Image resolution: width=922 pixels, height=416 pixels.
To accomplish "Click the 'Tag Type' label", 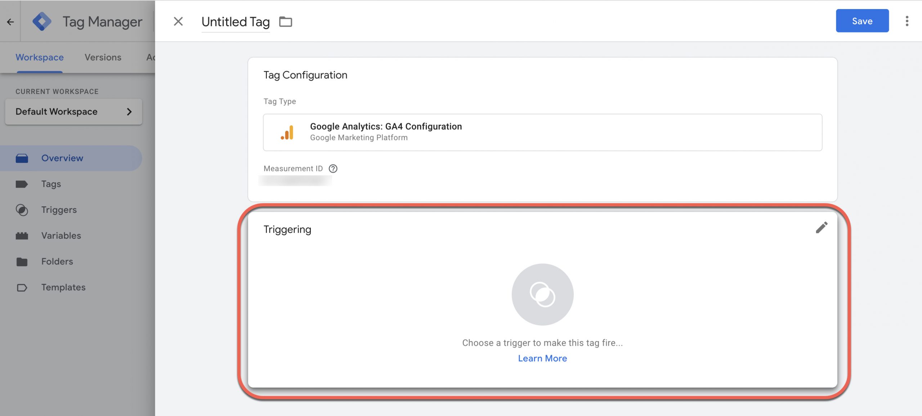I will point(280,102).
